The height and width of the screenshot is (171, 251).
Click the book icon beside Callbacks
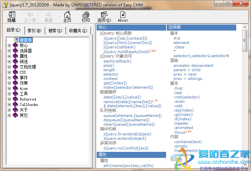click(x=15, y=104)
